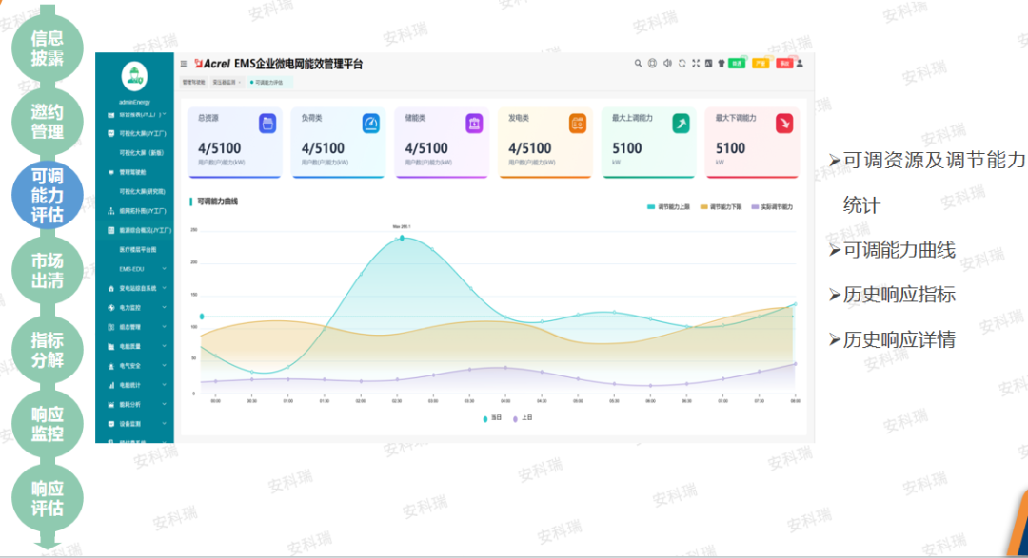The height and width of the screenshot is (558, 1028).
Task: Click the 市场出清 step bubble
Action: click(x=48, y=271)
